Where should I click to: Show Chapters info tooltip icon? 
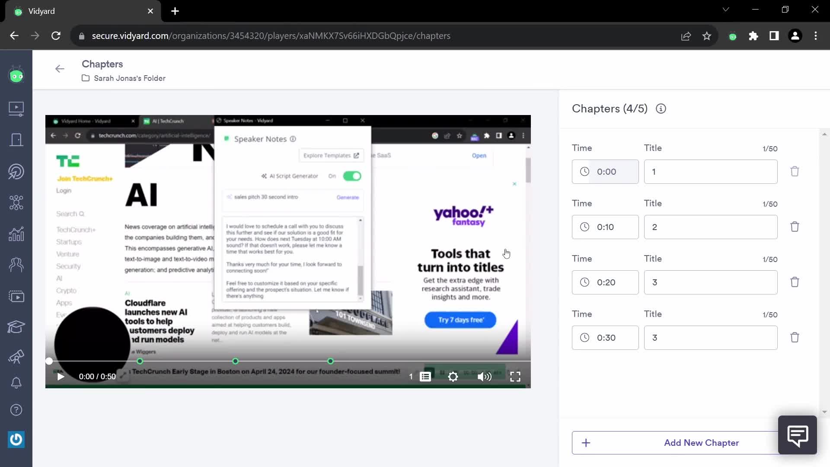click(661, 109)
